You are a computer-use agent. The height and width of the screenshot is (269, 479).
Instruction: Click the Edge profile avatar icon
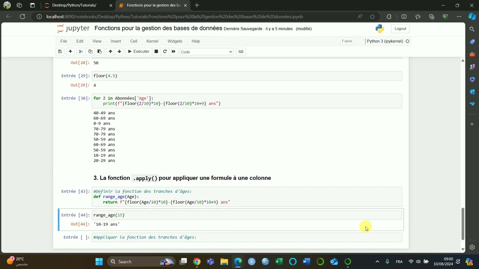point(7,5)
